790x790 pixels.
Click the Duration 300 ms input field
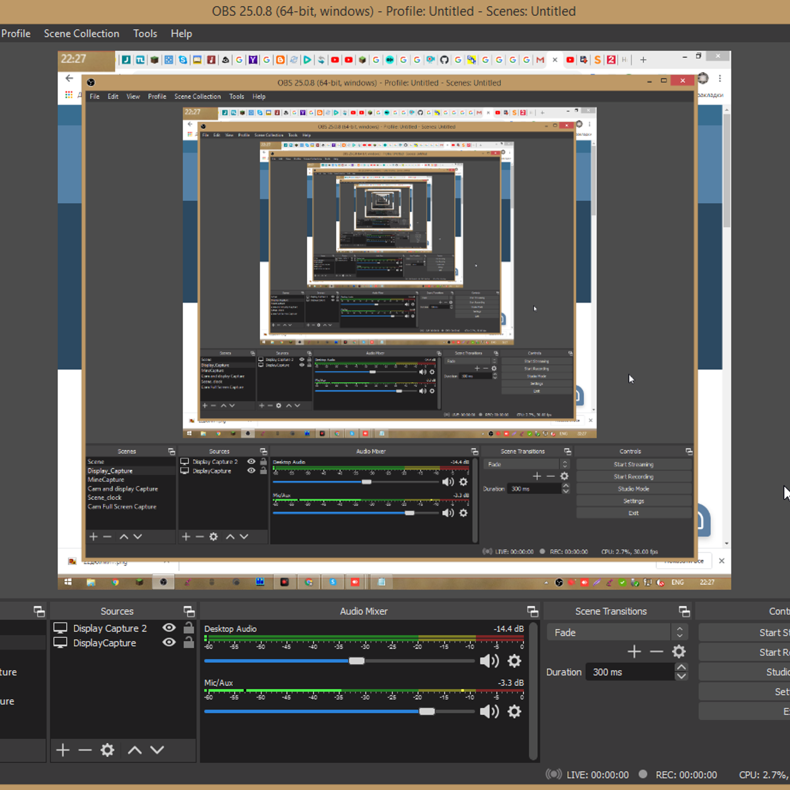tap(630, 672)
